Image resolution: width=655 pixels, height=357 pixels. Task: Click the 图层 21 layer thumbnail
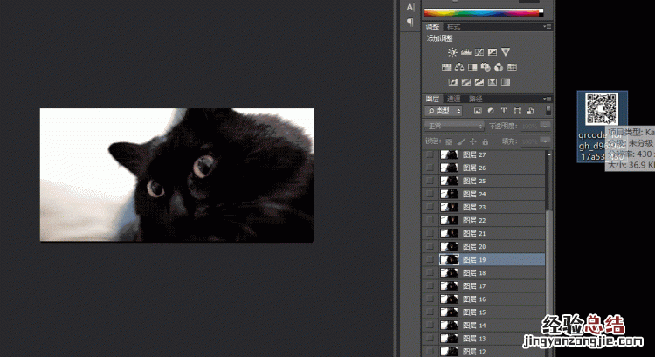point(450,234)
